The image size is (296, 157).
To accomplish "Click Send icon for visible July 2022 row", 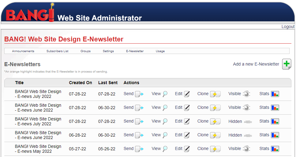I will click(139, 94).
